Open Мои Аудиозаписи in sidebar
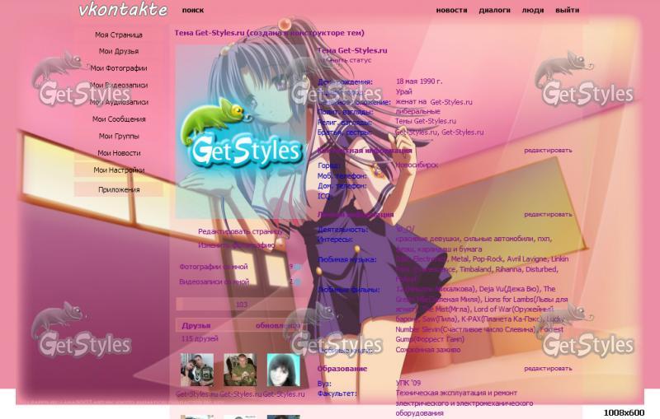Viewport: 660px width, 419px height. (x=119, y=102)
